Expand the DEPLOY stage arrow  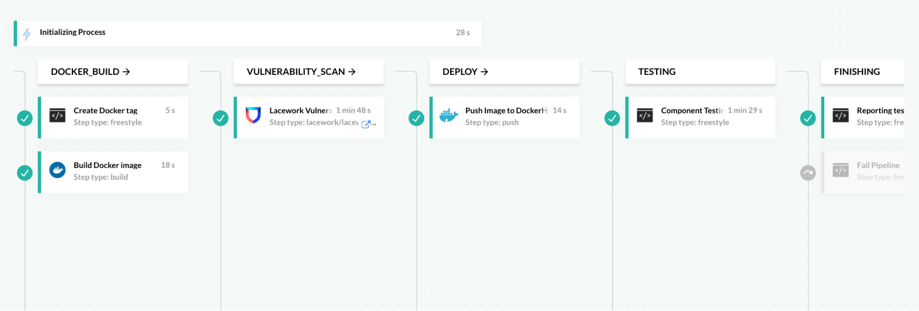coord(484,72)
